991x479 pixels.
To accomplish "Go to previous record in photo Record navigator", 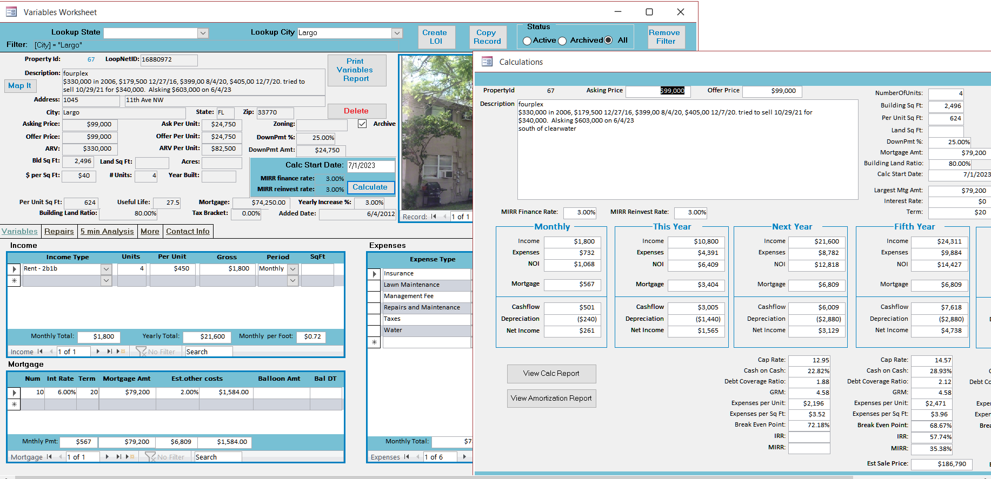I will 445,217.
